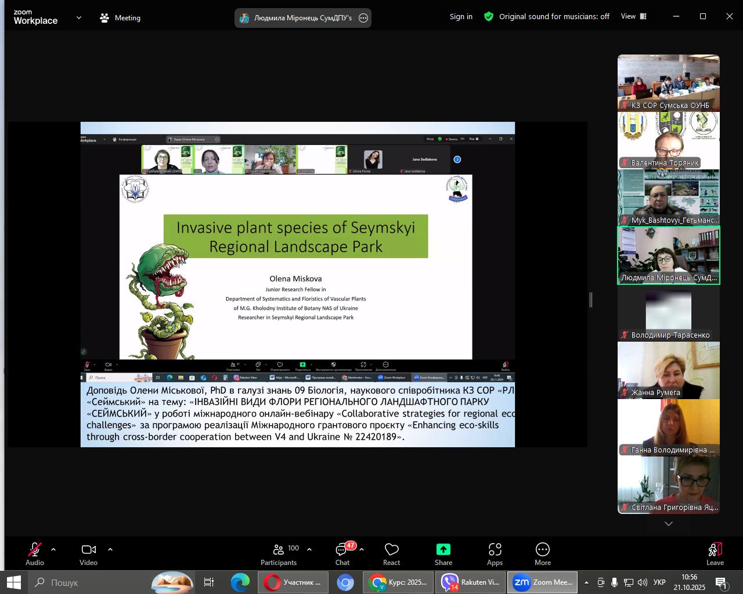This screenshot has height=594, width=743.
Task: Start screen sharing with Share button
Action: tap(443, 554)
